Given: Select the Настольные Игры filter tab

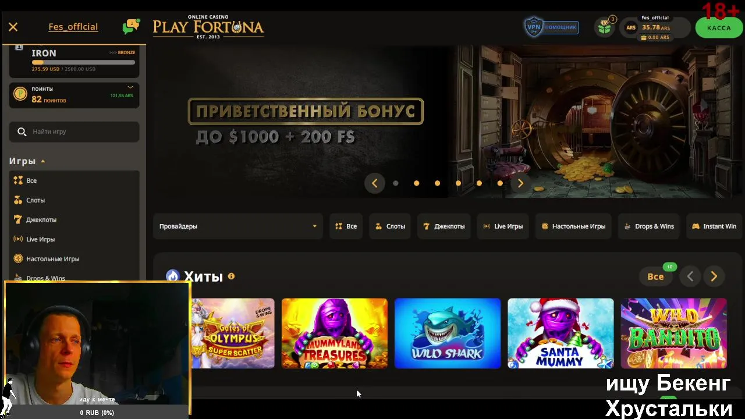Looking at the screenshot, I should point(573,226).
